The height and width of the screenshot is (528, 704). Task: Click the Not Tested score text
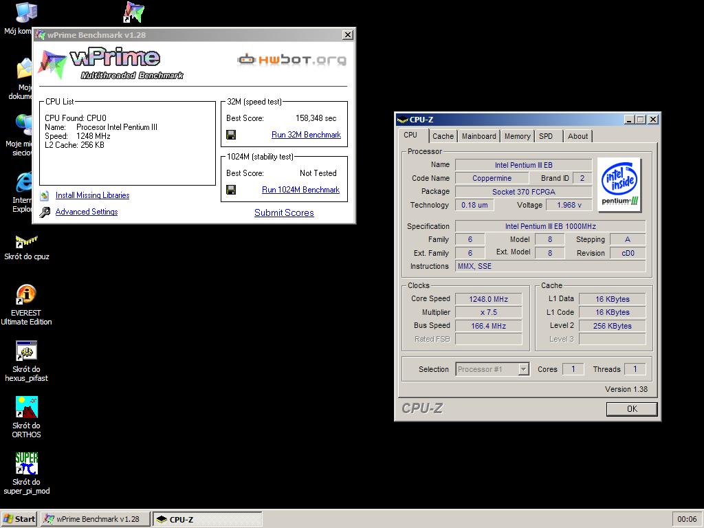pos(318,173)
